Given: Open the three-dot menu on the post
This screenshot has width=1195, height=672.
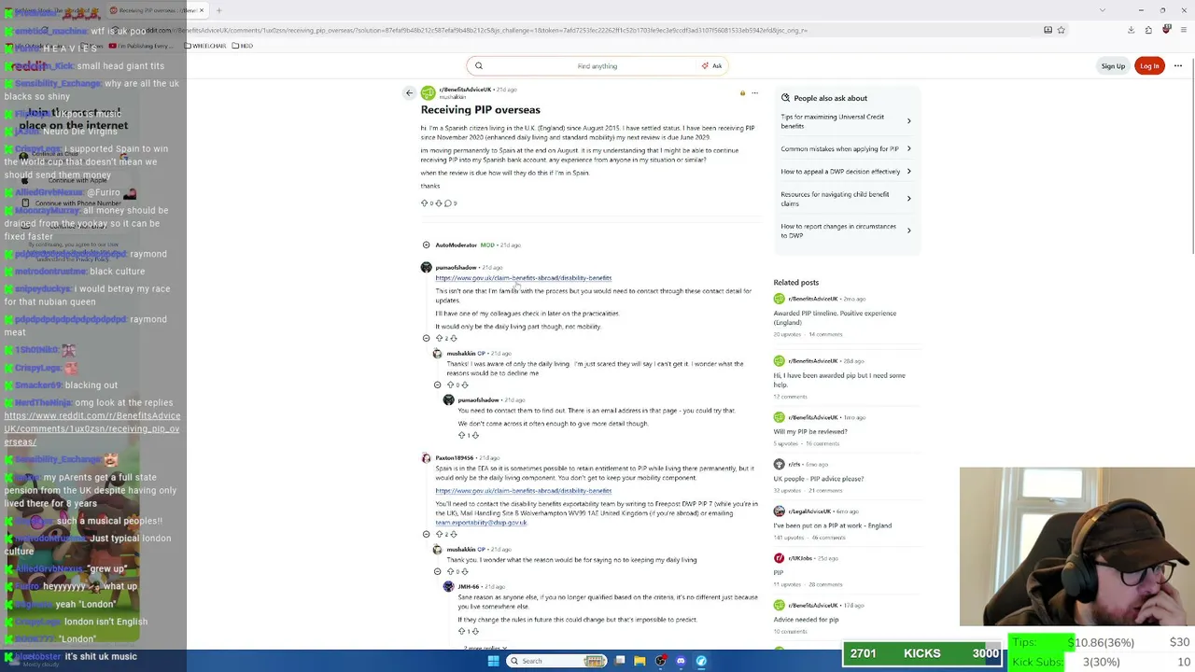Looking at the screenshot, I should point(754,92).
